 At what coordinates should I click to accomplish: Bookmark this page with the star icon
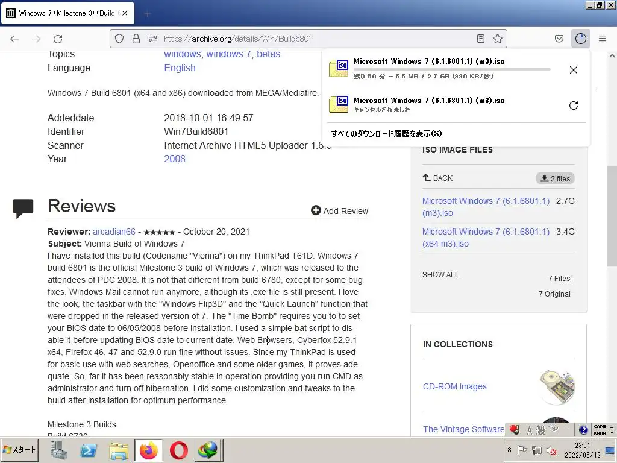click(x=497, y=39)
